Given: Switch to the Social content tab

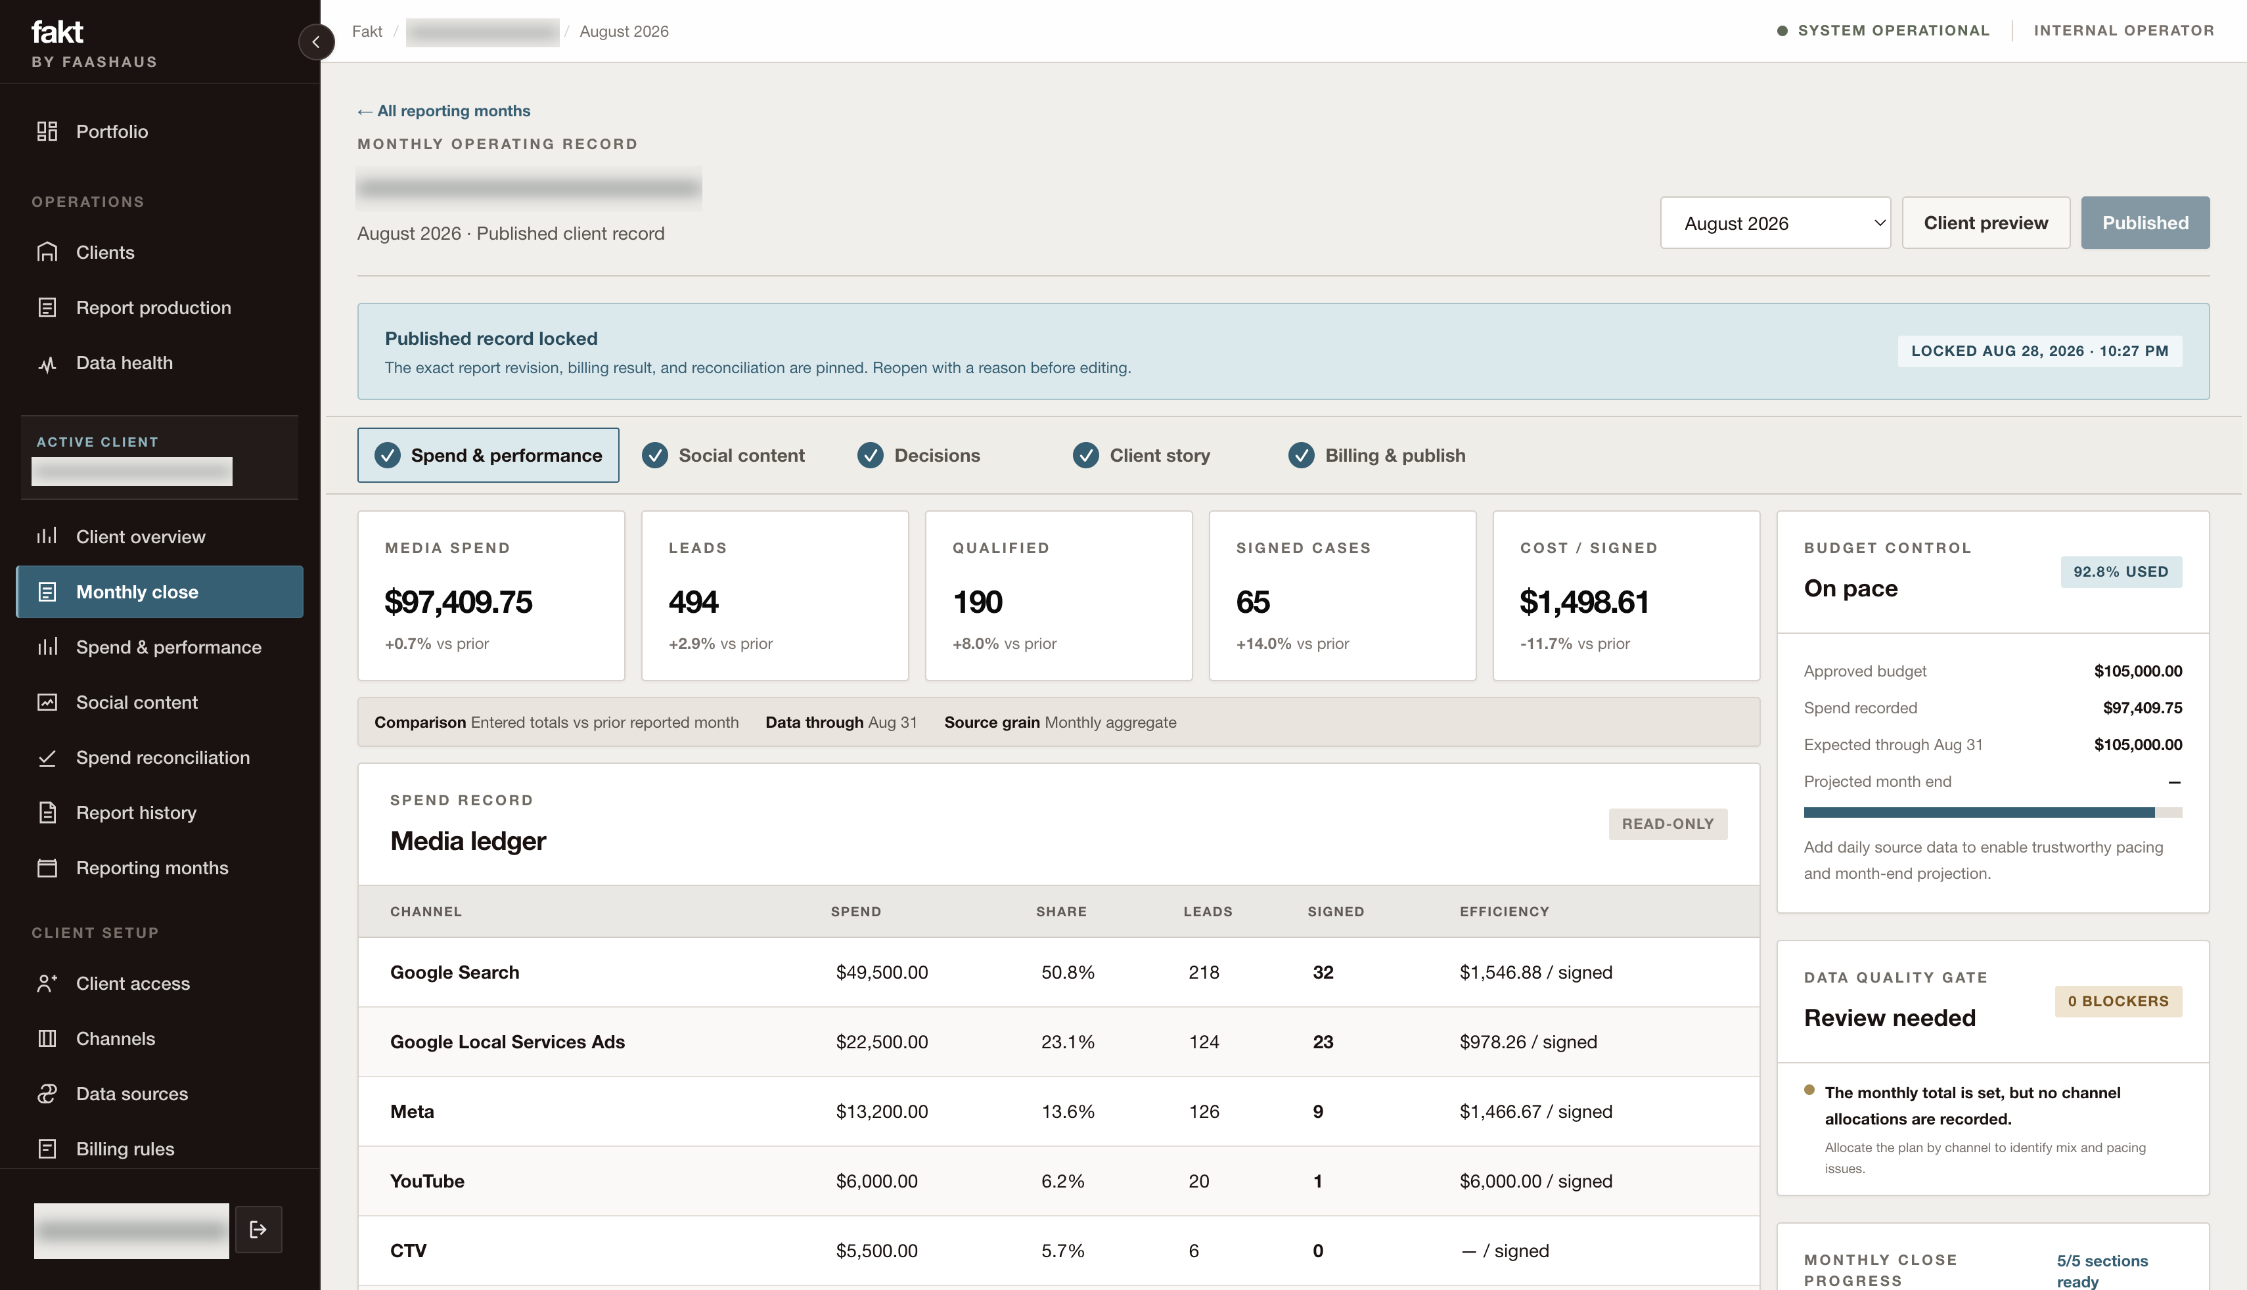Looking at the screenshot, I should pyautogui.click(x=723, y=455).
